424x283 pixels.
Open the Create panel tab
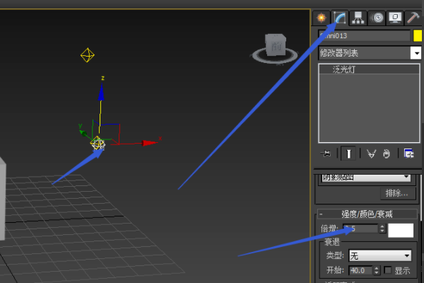(x=322, y=17)
